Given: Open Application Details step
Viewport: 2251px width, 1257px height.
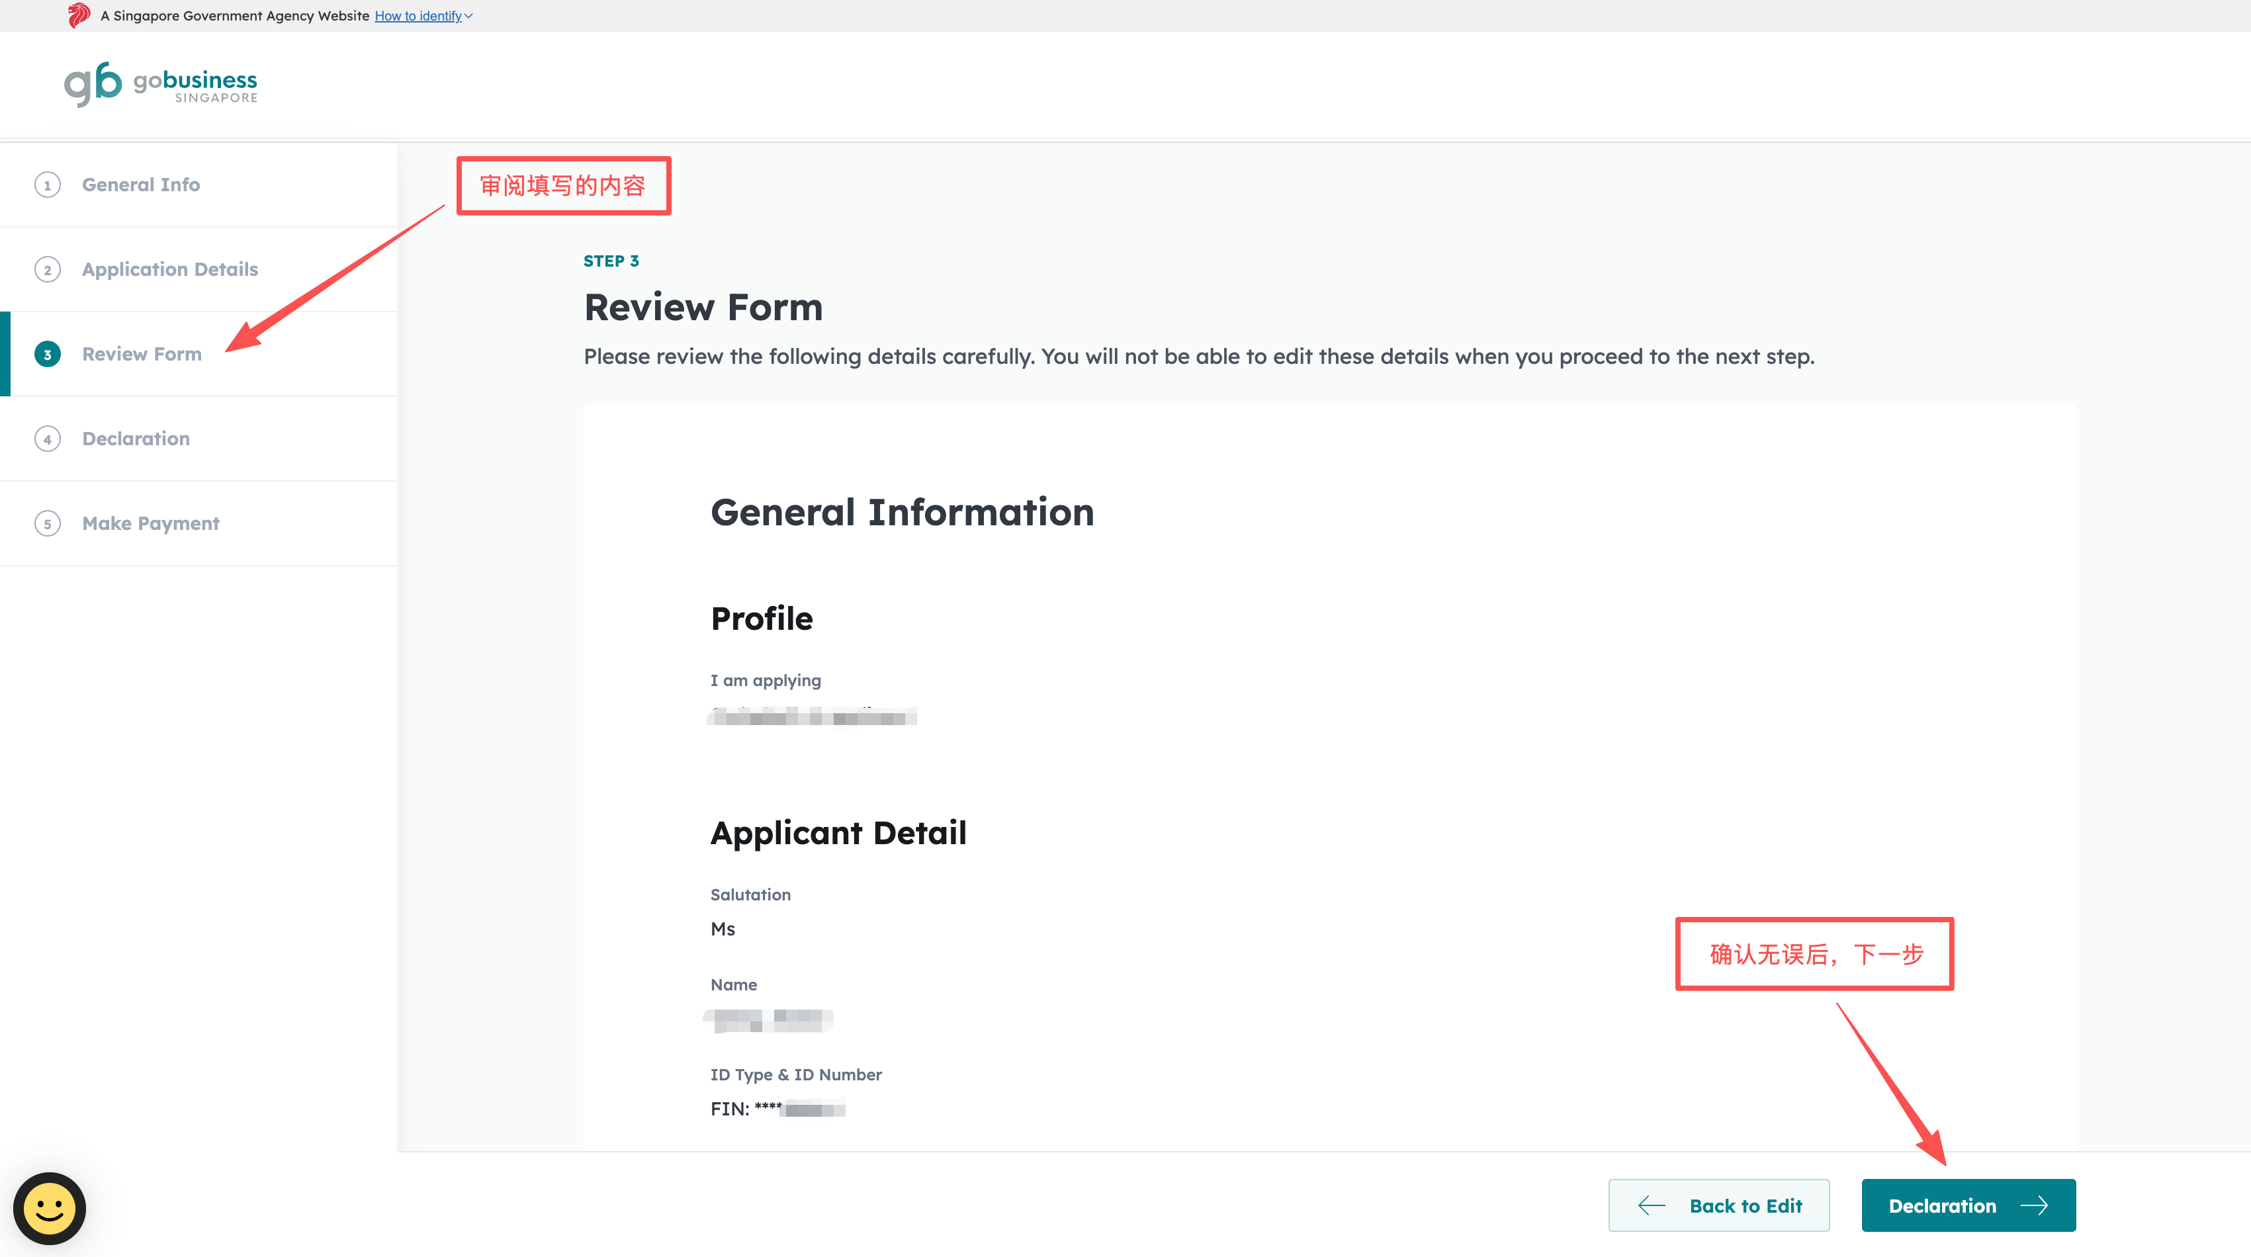Looking at the screenshot, I should (x=169, y=270).
